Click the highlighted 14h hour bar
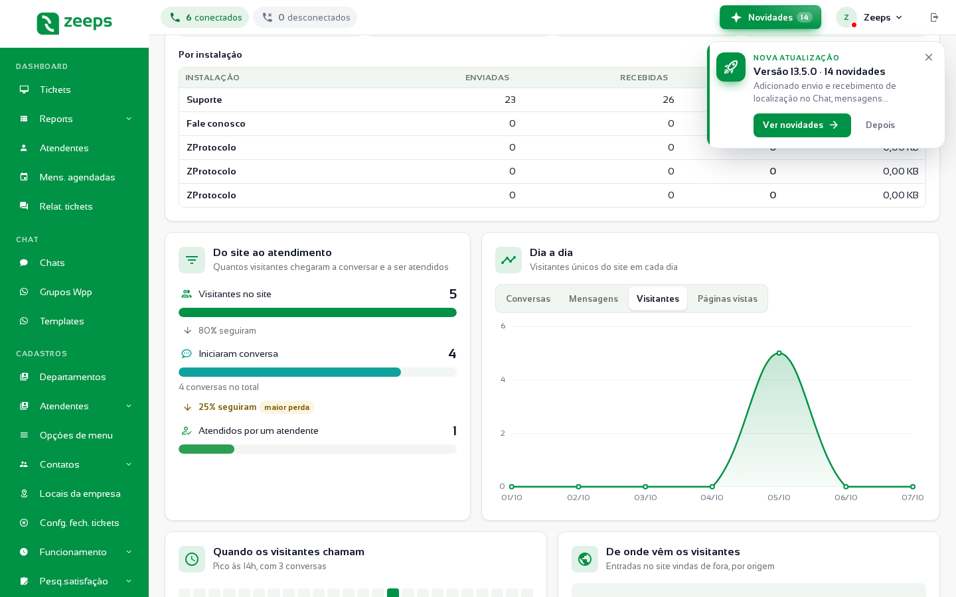Screen dimensions: 956x597 click(x=393, y=592)
